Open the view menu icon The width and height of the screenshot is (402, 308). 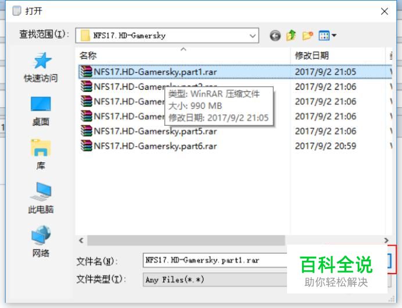[x=324, y=36]
